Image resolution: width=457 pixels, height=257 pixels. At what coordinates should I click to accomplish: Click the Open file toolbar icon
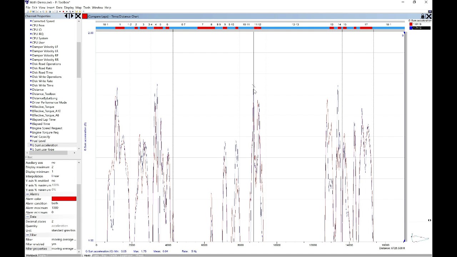tap(30, 11)
